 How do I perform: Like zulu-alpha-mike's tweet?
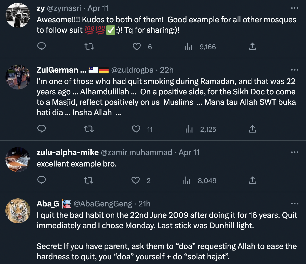(x=136, y=180)
